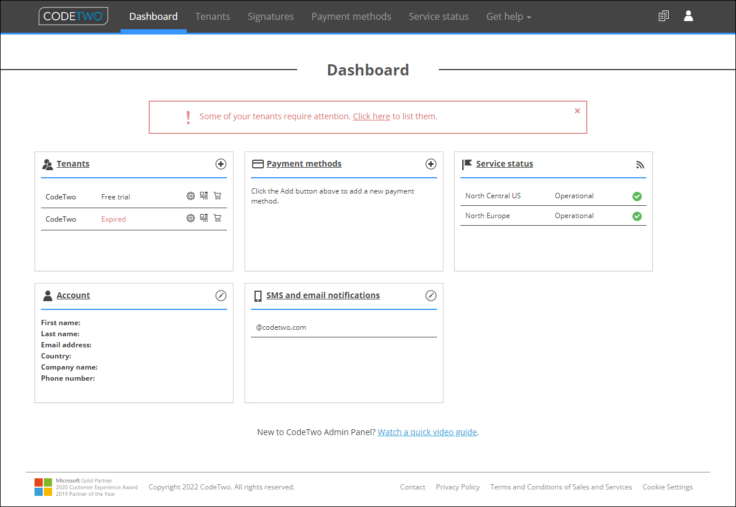Click the CodeTwo tenant name in Expired row

point(61,219)
